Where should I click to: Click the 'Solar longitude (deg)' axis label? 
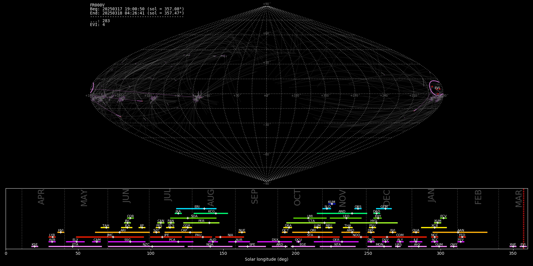coord(266,259)
